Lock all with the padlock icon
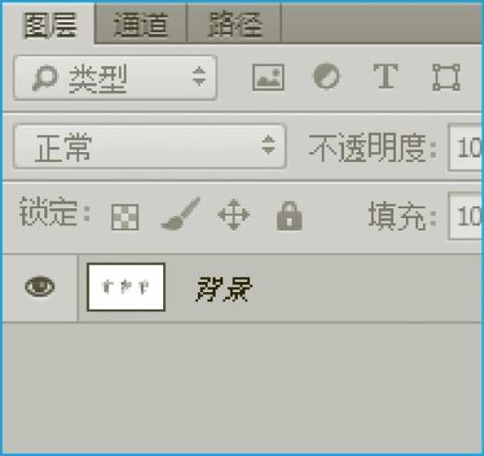This screenshot has width=484, height=456. point(289,216)
